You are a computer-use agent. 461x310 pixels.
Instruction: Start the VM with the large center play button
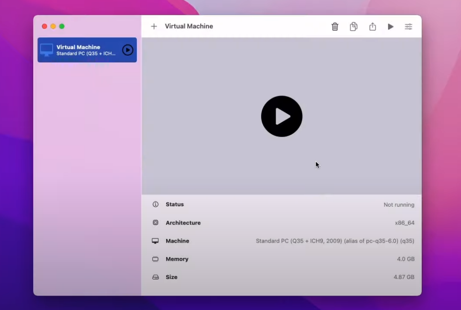point(282,116)
